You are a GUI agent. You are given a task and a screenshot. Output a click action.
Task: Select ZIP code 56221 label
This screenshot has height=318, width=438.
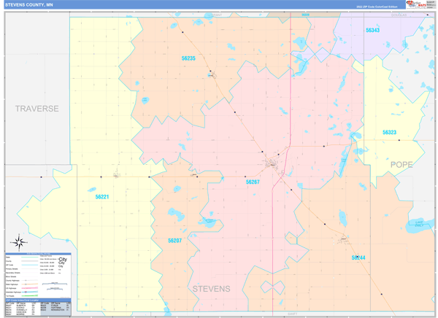pyautogui.click(x=102, y=196)
